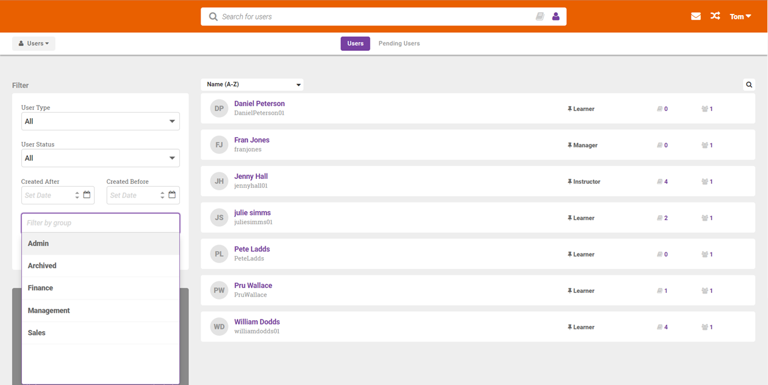
Task: Open Pru Wallace's user profile link
Action: tap(253, 286)
